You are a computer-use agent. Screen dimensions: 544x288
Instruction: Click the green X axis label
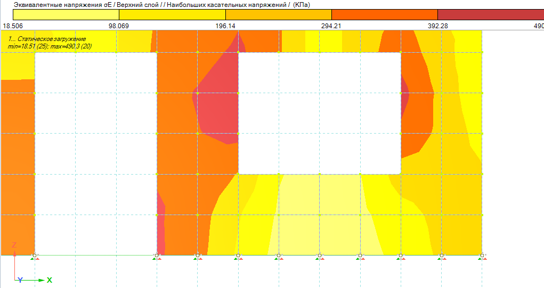tap(49, 280)
